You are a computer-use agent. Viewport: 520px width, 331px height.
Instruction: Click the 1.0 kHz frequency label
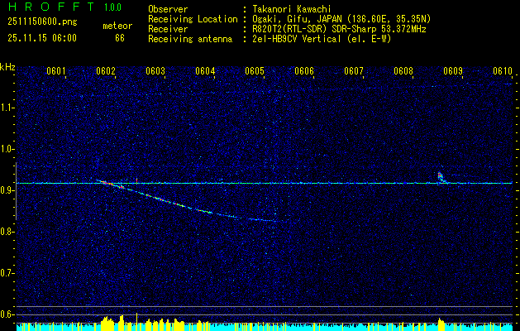(7, 150)
